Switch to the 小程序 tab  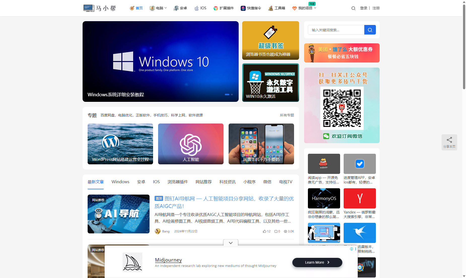(249, 182)
